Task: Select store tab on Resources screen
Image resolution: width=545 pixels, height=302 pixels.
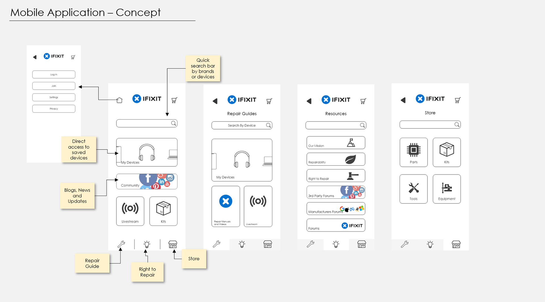Action: pos(362,244)
